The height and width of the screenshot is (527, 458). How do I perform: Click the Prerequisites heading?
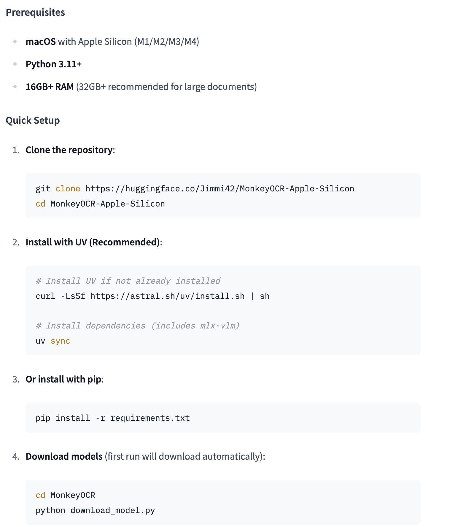tap(35, 12)
